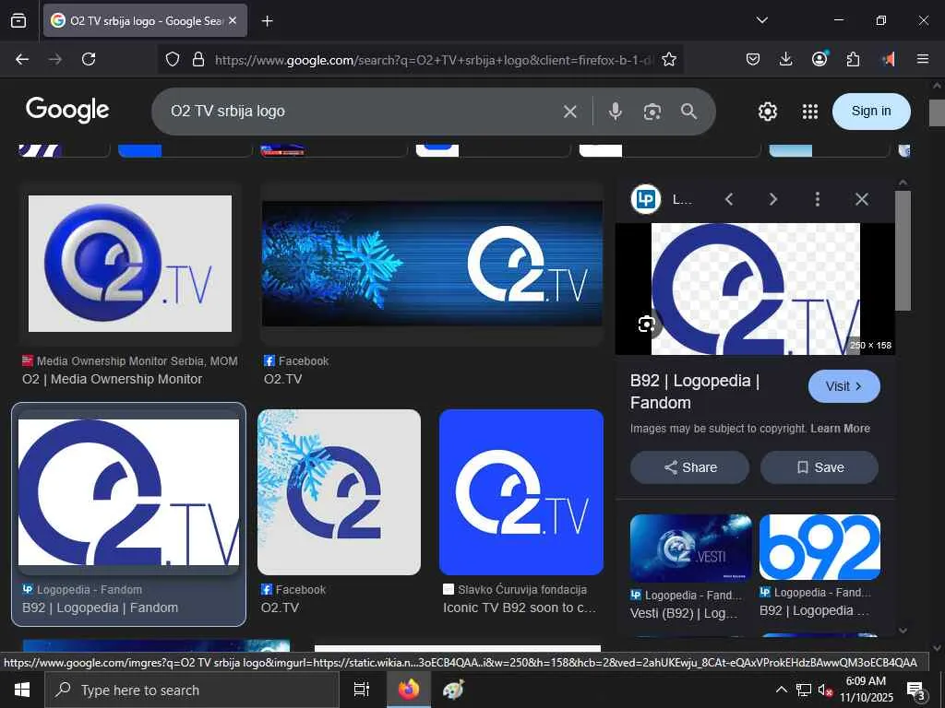Open notification center with 3 alerts
The height and width of the screenshot is (708, 945).
[916, 690]
